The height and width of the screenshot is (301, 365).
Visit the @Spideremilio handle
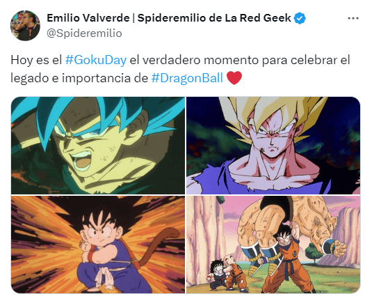[84, 33]
